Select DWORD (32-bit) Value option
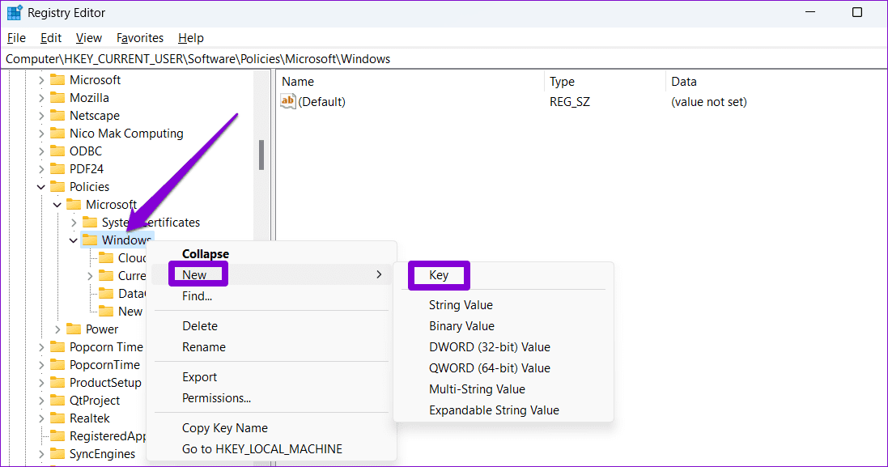 pyautogui.click(x=489, y=347)
